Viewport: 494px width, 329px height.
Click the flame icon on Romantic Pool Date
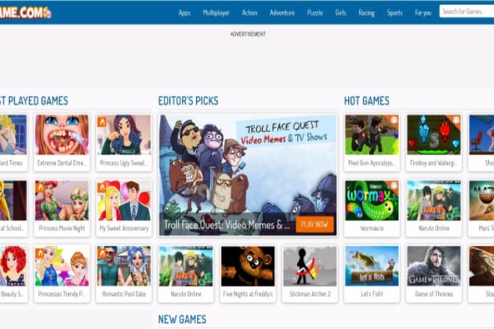102,253
